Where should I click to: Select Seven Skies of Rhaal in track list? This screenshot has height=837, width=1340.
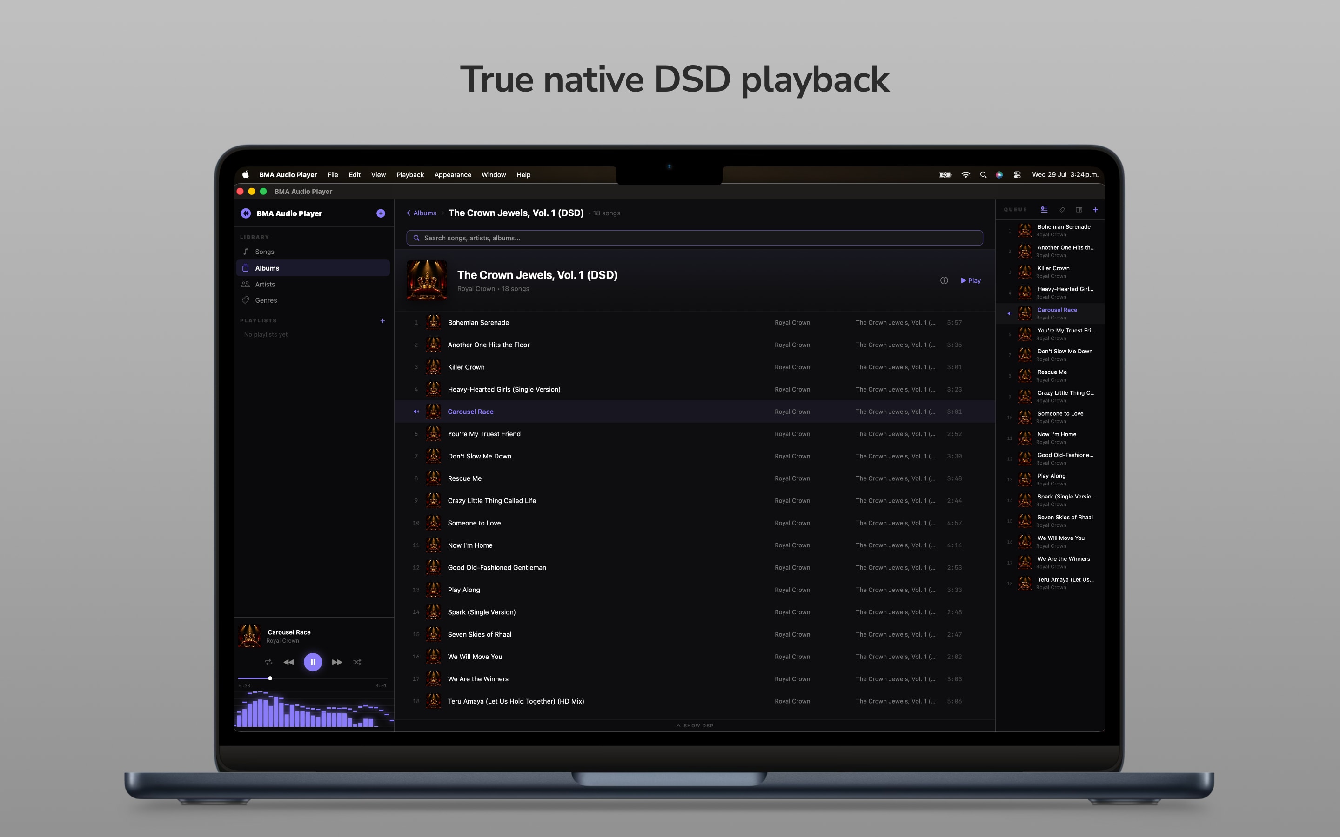694,634
